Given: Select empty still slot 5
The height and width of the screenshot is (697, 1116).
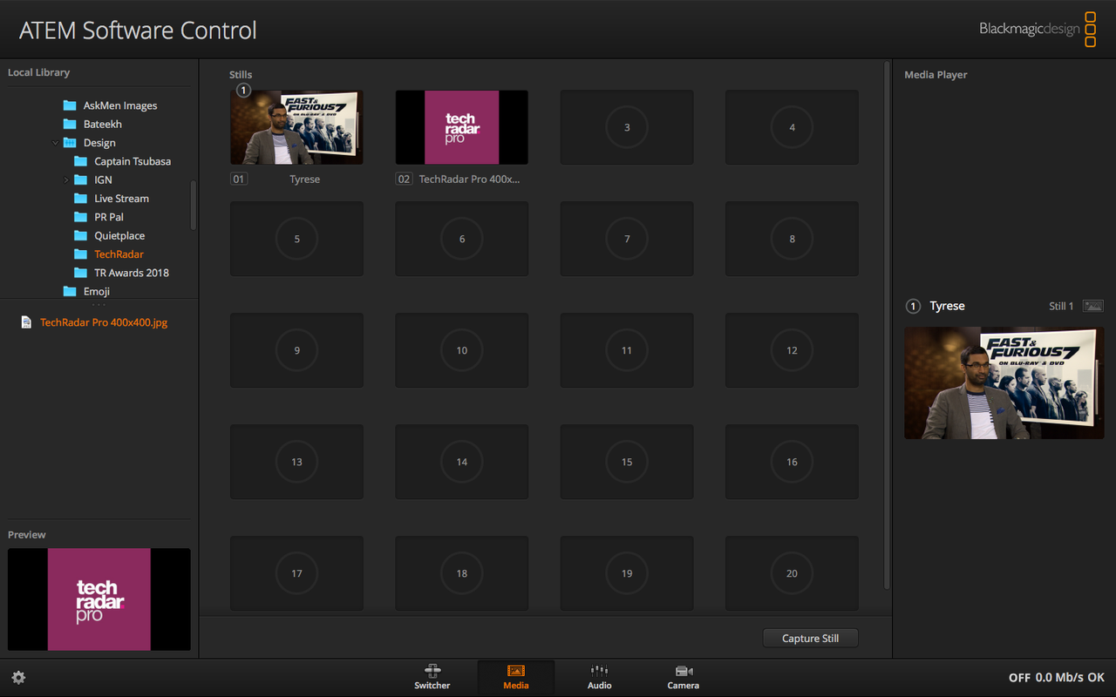Looking at the screenshot, I should click(x=296, y=239).
